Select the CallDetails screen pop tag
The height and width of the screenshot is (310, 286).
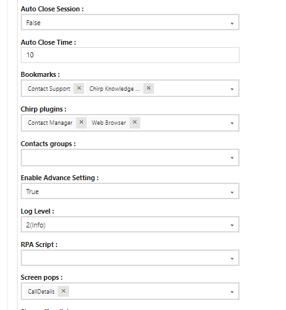click(41, 291)
